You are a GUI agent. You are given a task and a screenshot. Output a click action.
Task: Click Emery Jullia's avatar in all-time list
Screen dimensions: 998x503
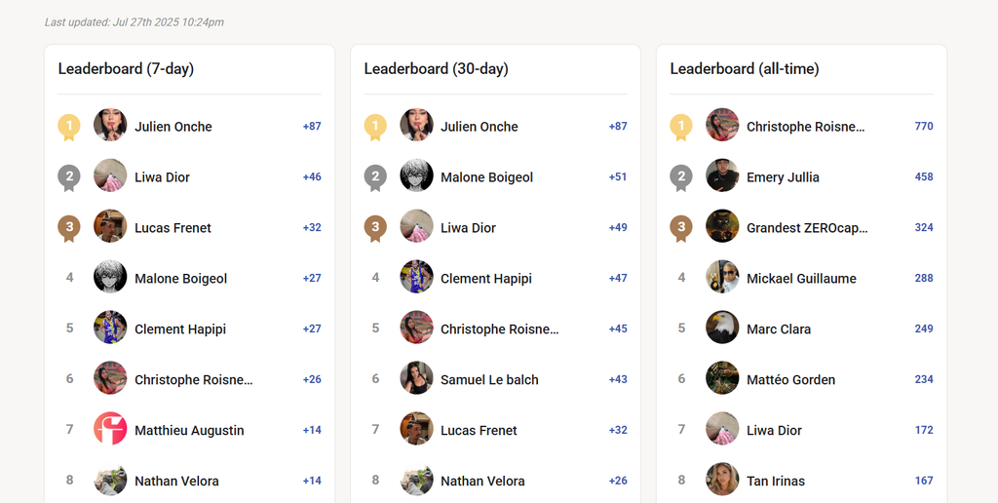(x=722, y=175)
